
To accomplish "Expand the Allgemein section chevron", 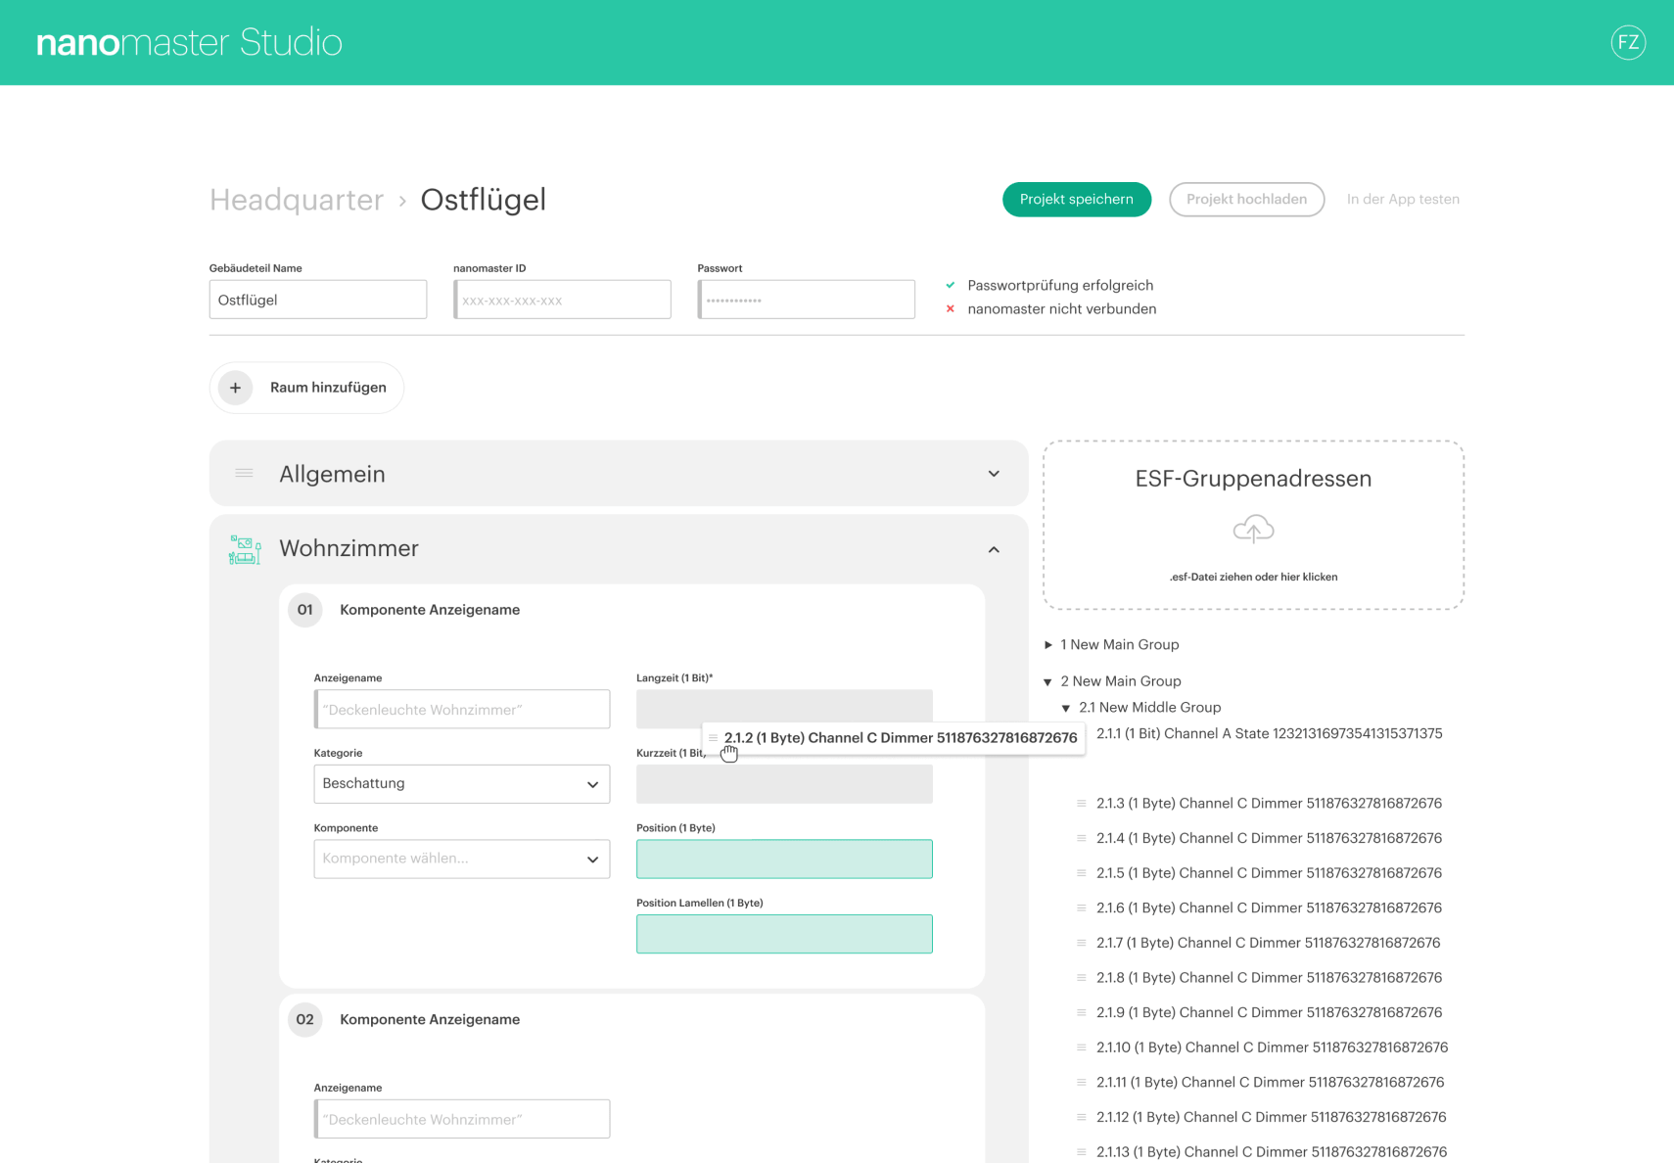I will click(994, 474).
